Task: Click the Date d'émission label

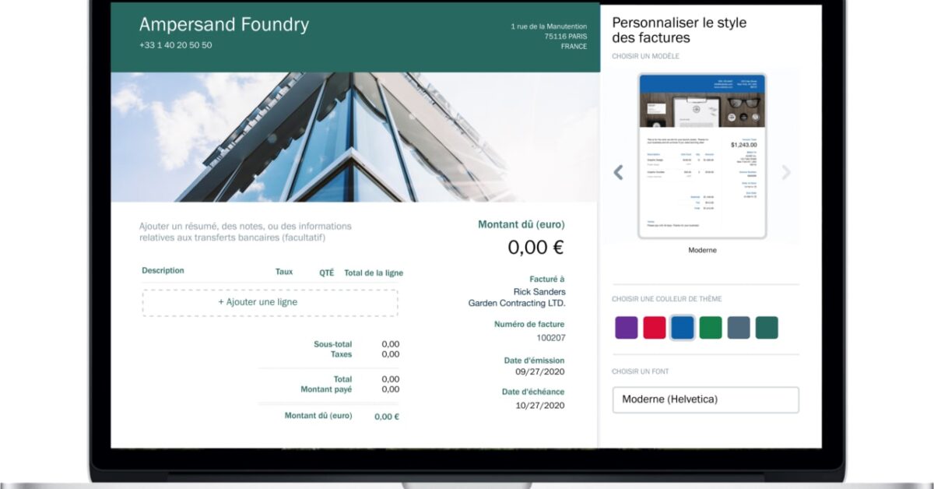Action: [534, 361]
